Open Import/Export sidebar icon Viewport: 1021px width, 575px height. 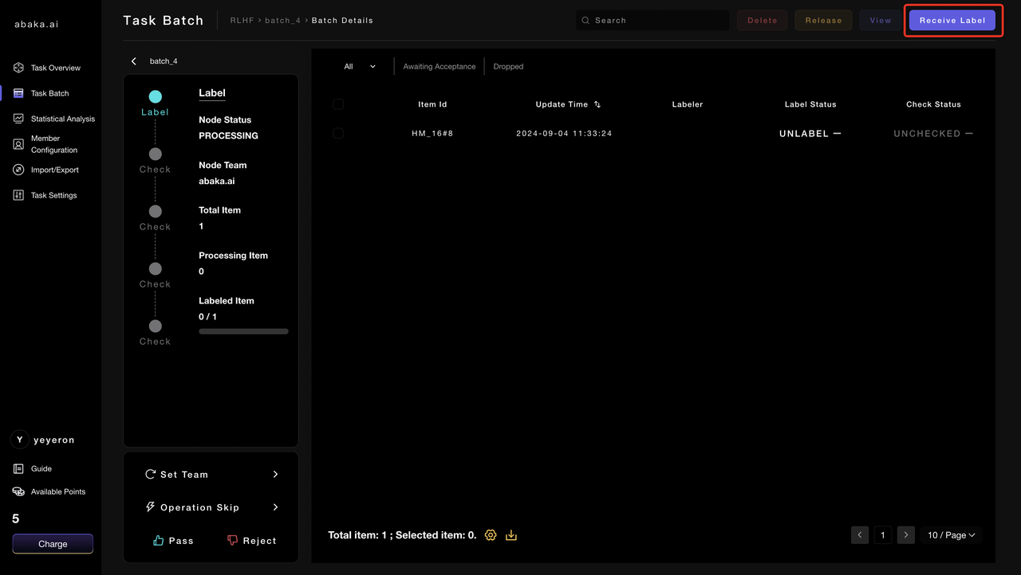click(x=18, y=170)
